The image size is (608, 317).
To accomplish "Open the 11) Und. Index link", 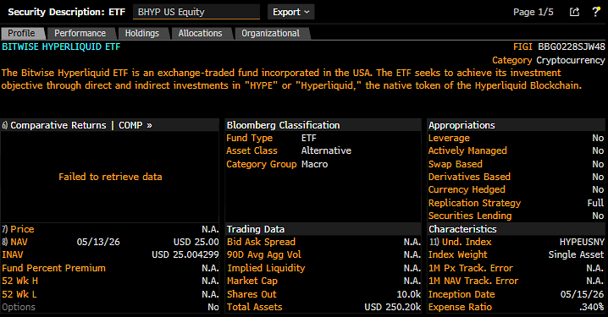I will (461, 242).
